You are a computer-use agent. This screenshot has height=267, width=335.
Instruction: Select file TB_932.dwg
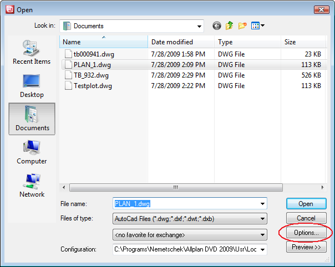pos(91,75)
